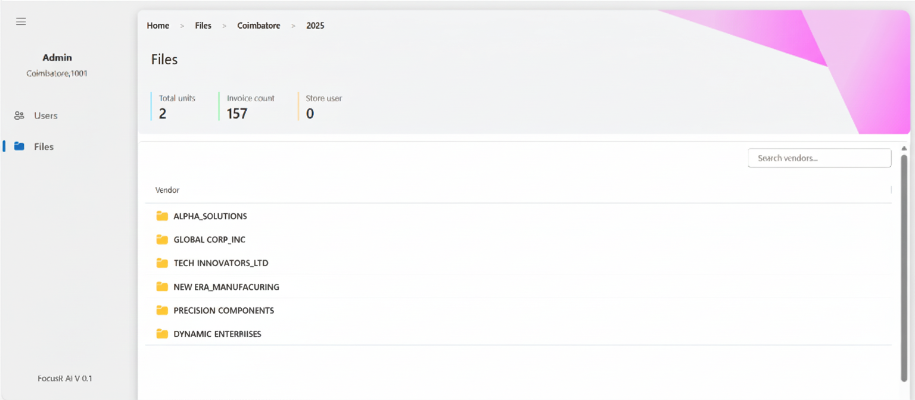
Task: Click the vertical scrollbar of vendor list
Action: pyautogui.click(x=904, y=268)
